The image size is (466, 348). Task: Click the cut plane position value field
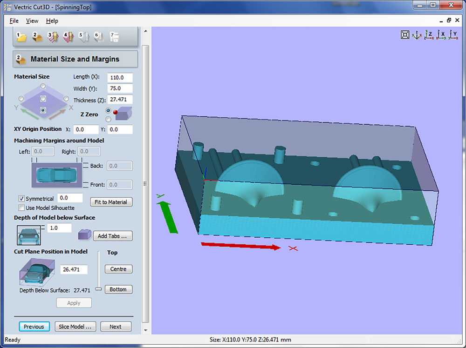(x=74, y=269)
